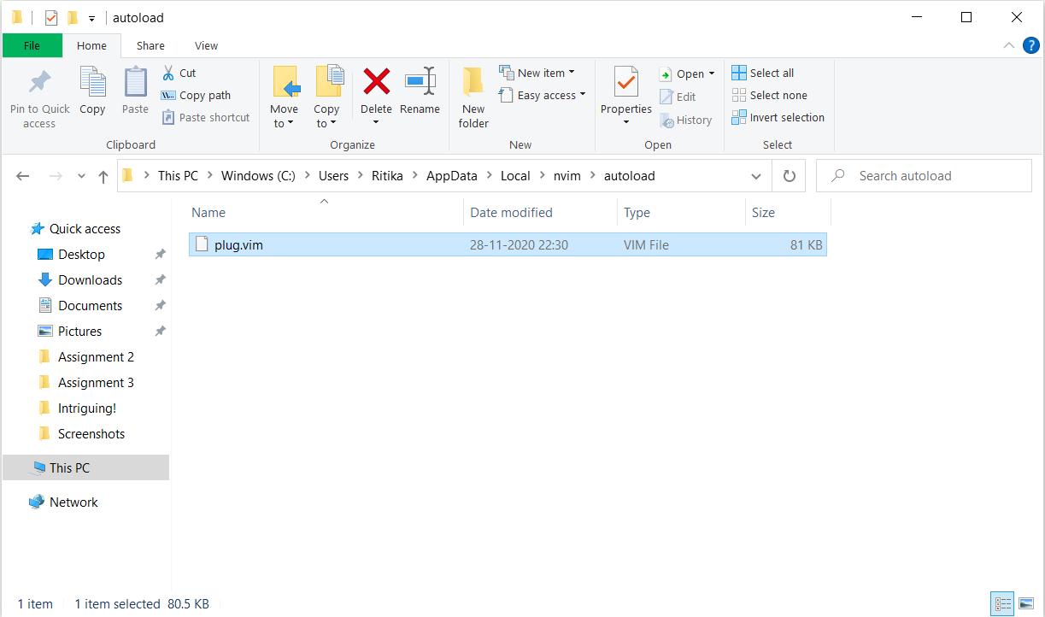Screen dimensions: 1045x617
Task: Refresh the autoload folder
Action: (789, 176)
